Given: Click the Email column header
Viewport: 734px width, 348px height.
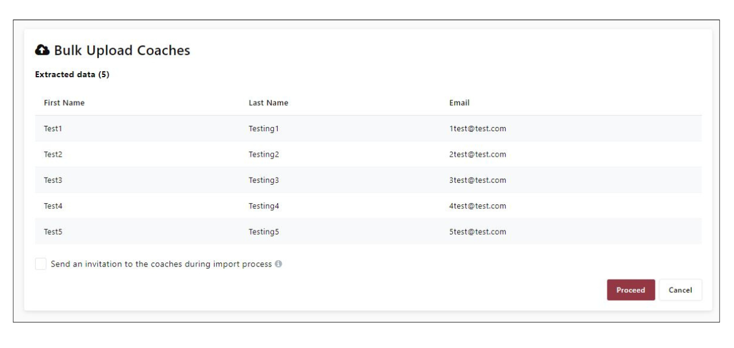Looking at the screenshot, I should [459, 103].
